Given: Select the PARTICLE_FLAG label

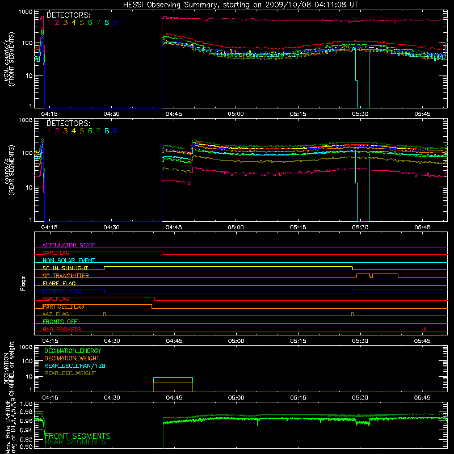Looking at the screenshot, I should (x=64, y=306).
